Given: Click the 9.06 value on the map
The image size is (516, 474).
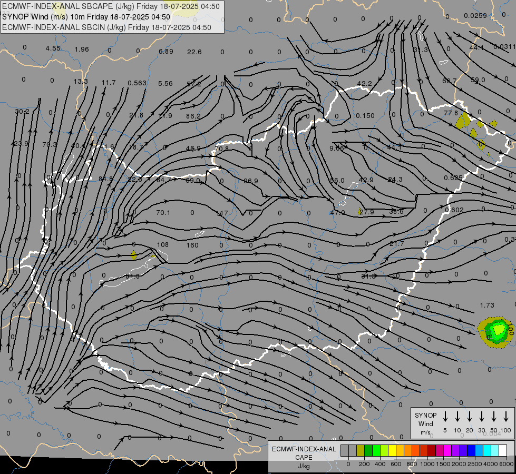Looking at the screenshot, I should tap(337, 149).
